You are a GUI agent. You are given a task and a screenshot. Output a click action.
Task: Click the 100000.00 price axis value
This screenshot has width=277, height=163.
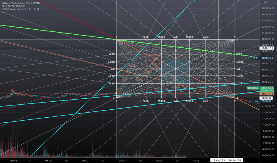(268, 39)
